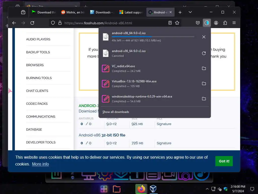The height and width of the screenshot is (194, 258).
Task: Click the download progress bar of android ISO
Action: (153, 37)
